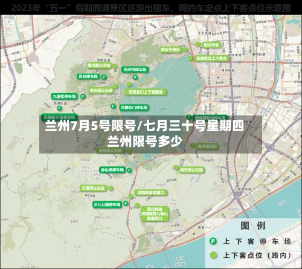Click the 西湖博物馆停车场 label
The height and width of the screenshot is (269, 302).
pyautogui.click(x=210, y=117)
